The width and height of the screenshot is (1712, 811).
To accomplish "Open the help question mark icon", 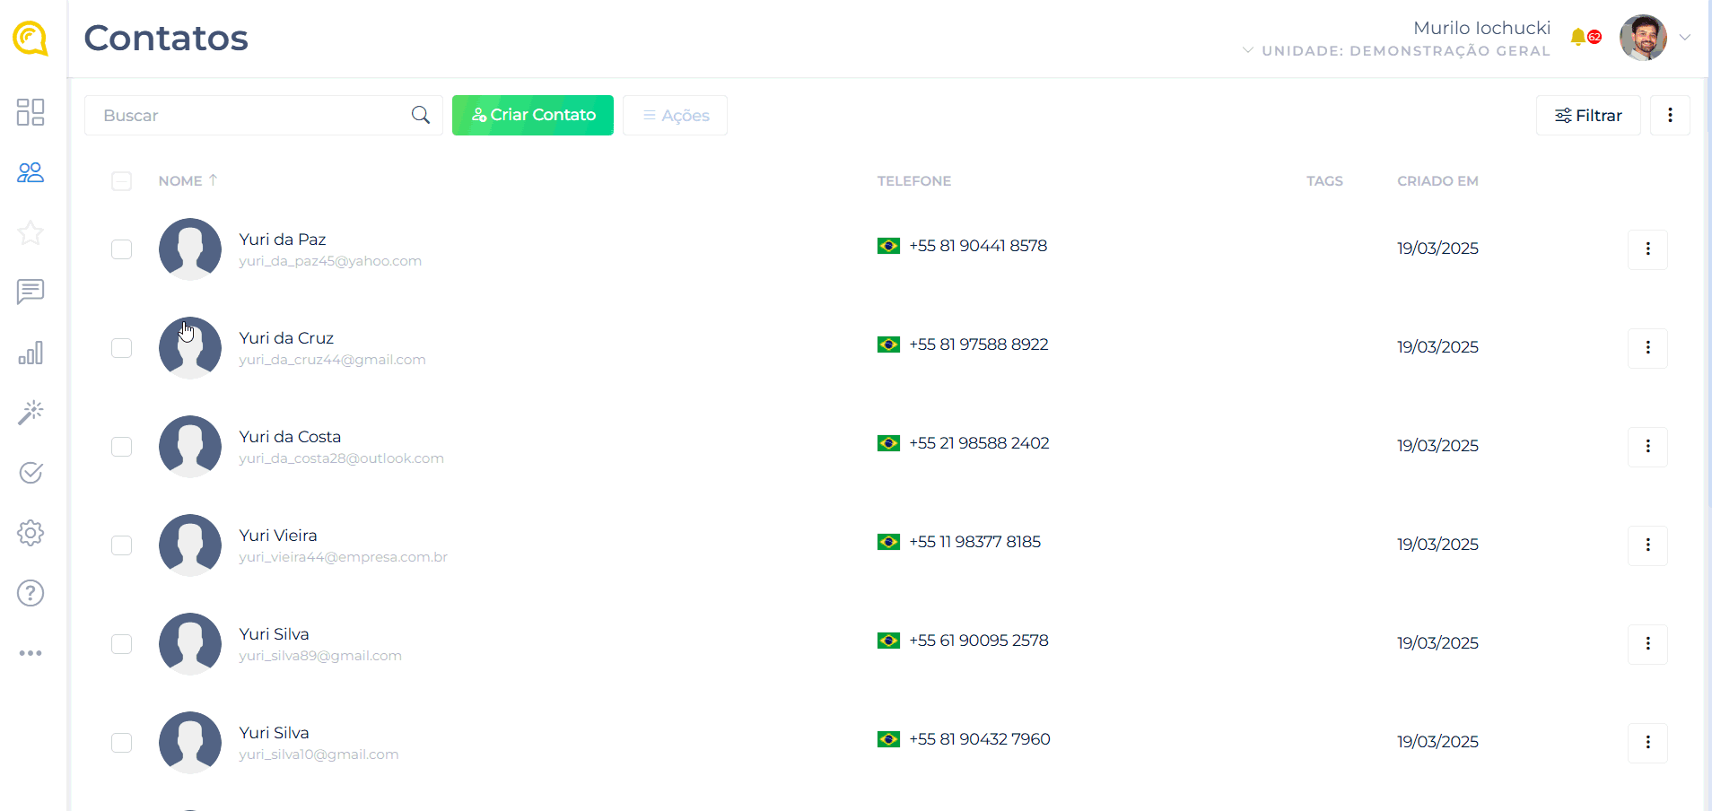I will coord(31,593).
